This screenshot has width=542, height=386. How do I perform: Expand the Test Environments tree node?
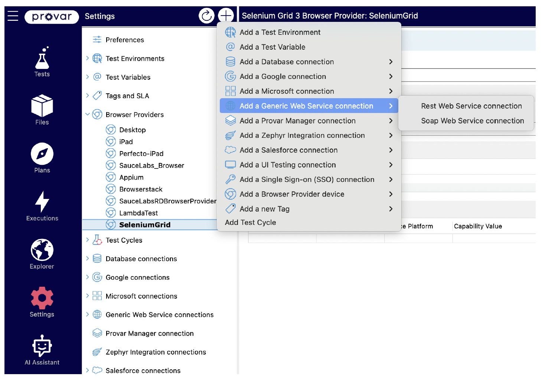click(x=88, y=58)
